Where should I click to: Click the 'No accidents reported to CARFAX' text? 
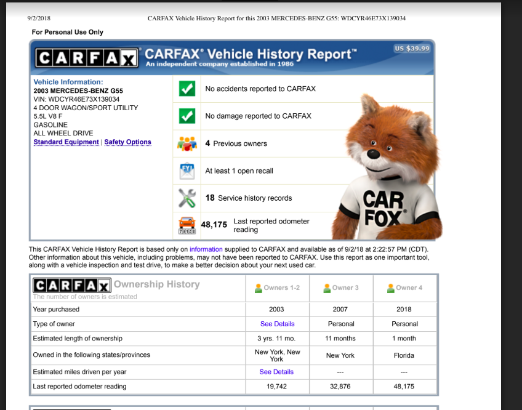tap(260, 89)
